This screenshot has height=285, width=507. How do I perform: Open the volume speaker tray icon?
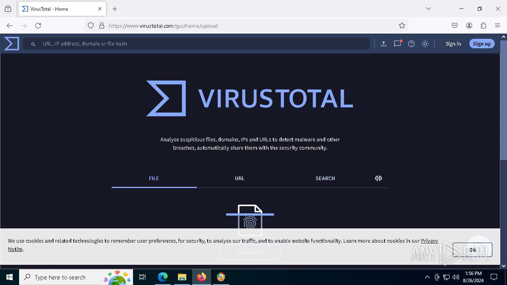[x=456, y=277]
